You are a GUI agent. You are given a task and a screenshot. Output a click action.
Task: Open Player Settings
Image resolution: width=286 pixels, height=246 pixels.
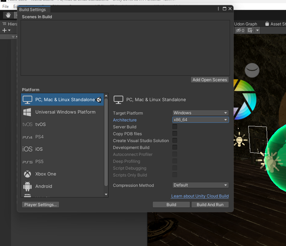pyautogui.click(x=41, y=205)
